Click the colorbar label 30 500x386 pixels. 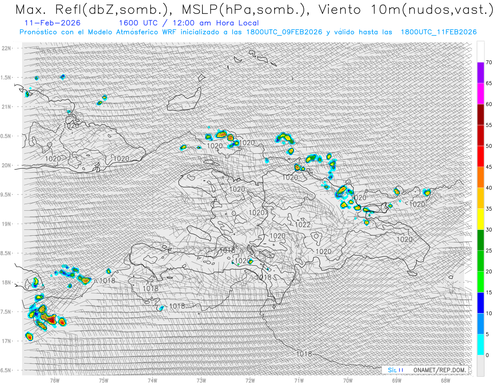tap(489, 229)
